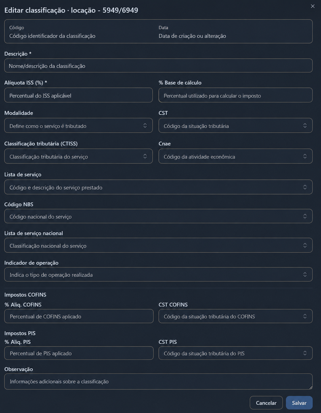Focus the % Aliq. COFINS input

click(x=79, y=316)
